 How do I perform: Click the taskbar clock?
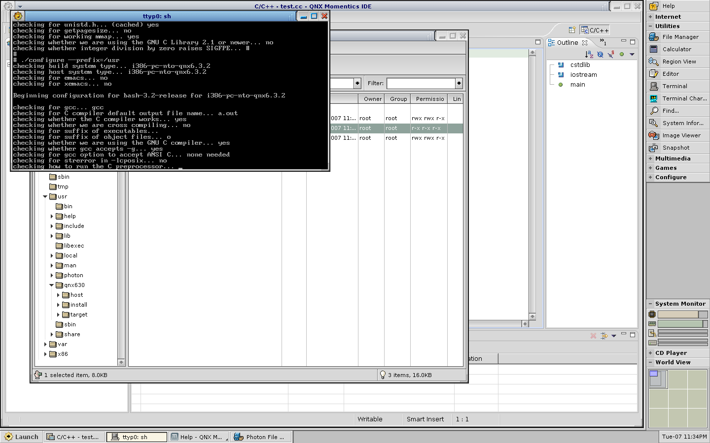(x=684, y=437)
